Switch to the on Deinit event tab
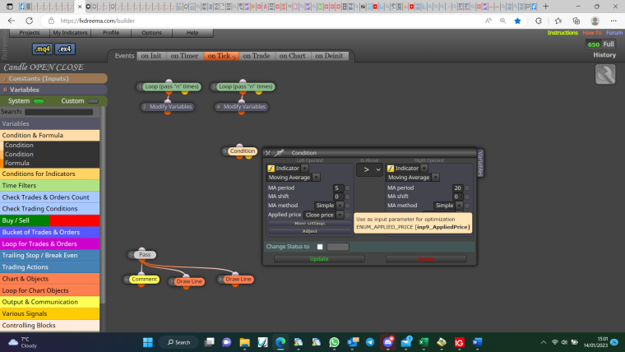625x352 pixels. pos(329,56)
